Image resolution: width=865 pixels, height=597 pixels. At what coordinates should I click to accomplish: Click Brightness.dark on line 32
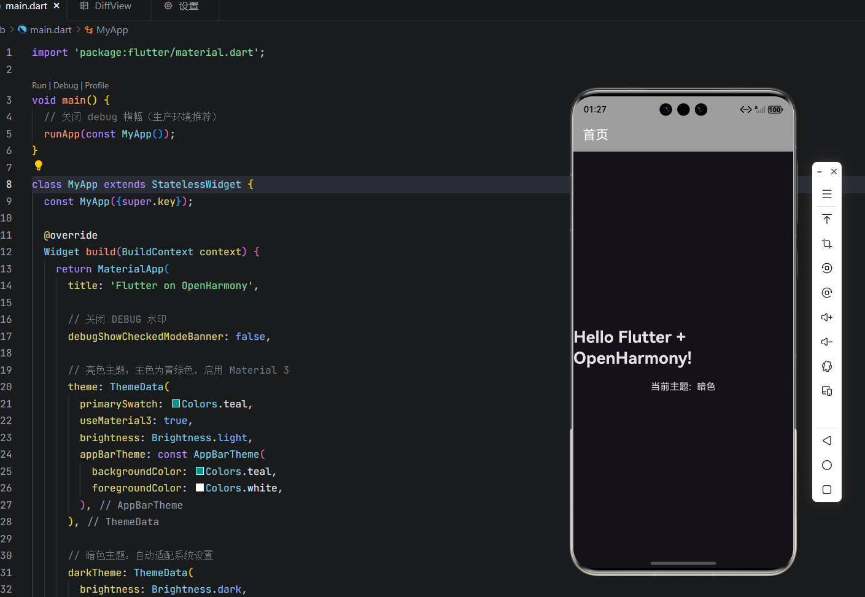tap(196, 589)
